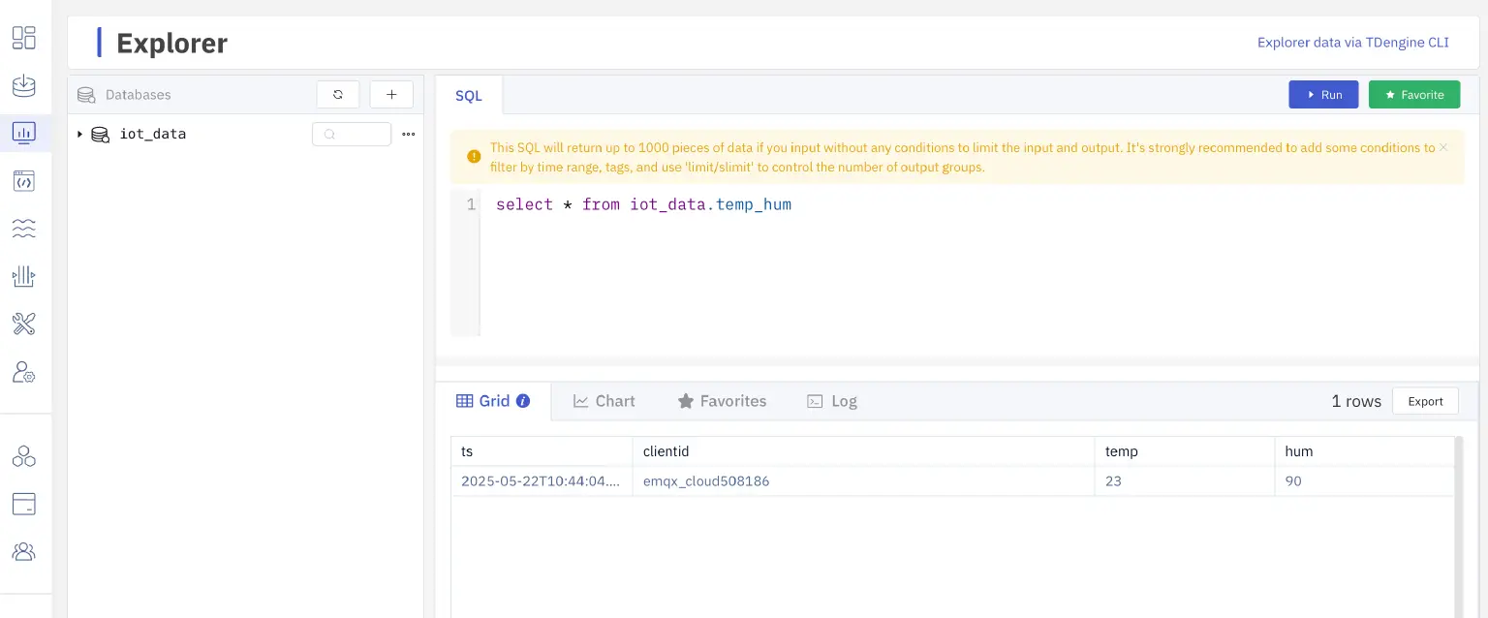The height and width of the screenshot is (618, 1488).
Task: Dismiss the yellow SQL warning banner
Action: (1443, 148)
